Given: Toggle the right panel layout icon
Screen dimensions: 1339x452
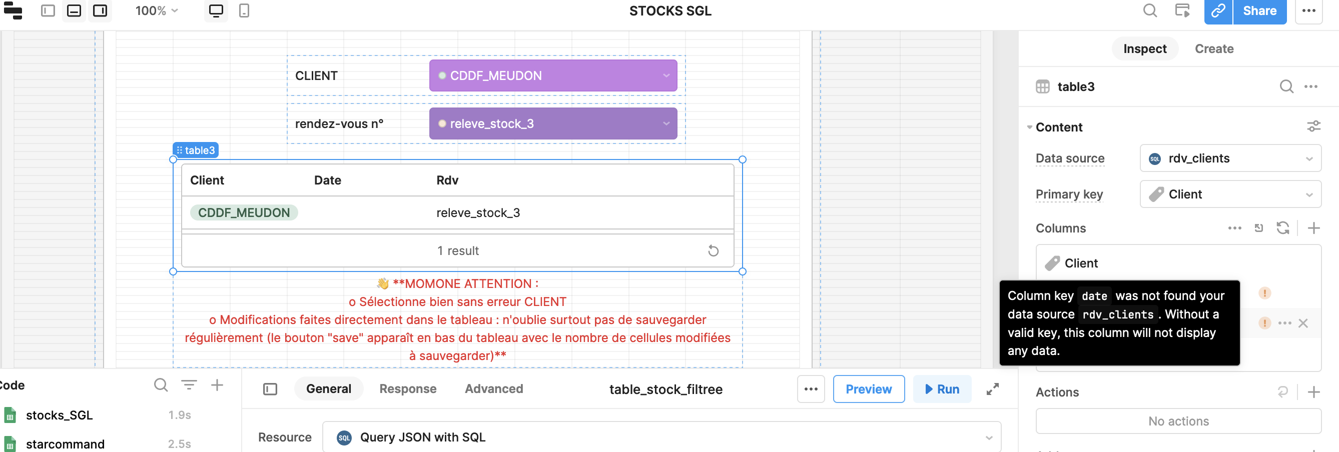Looking at the screenshot, I should (x=100, y=11).
